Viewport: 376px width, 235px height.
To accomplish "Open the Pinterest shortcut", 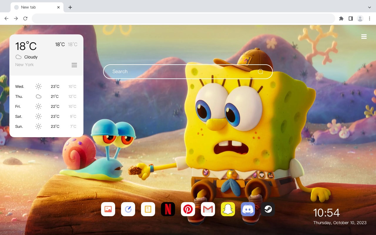I will point(188,209).
